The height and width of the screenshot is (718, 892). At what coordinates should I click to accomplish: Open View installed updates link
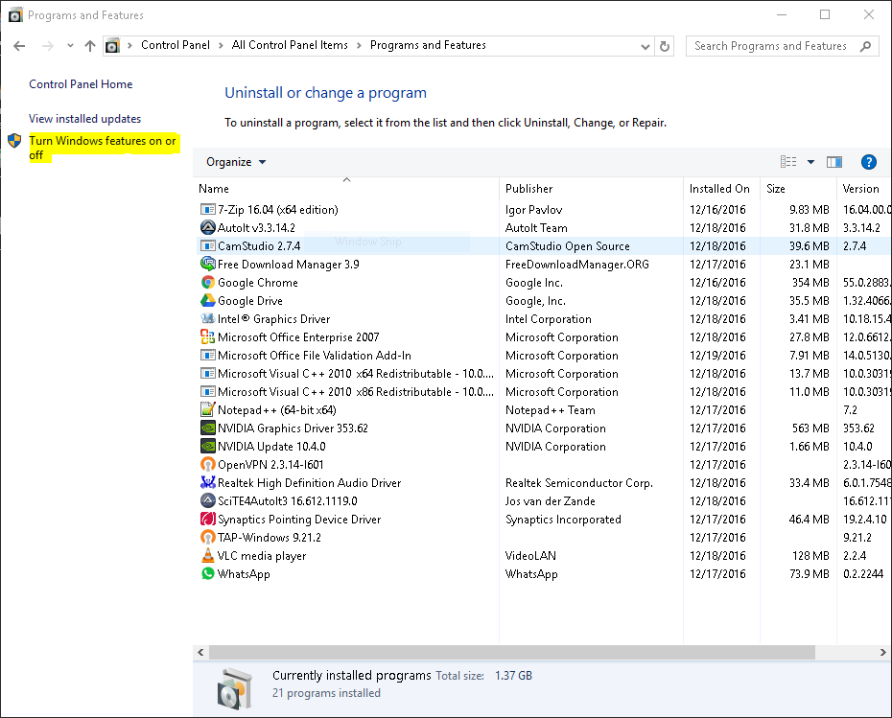coord(84,119)
